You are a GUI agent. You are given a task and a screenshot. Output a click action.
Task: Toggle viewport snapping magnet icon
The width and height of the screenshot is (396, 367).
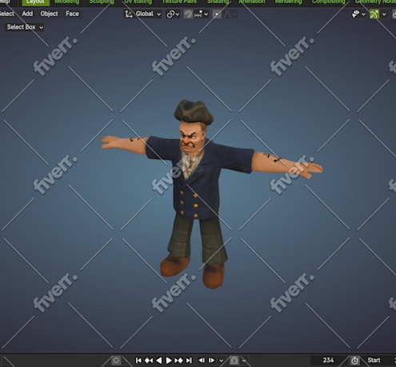(188, 14)
